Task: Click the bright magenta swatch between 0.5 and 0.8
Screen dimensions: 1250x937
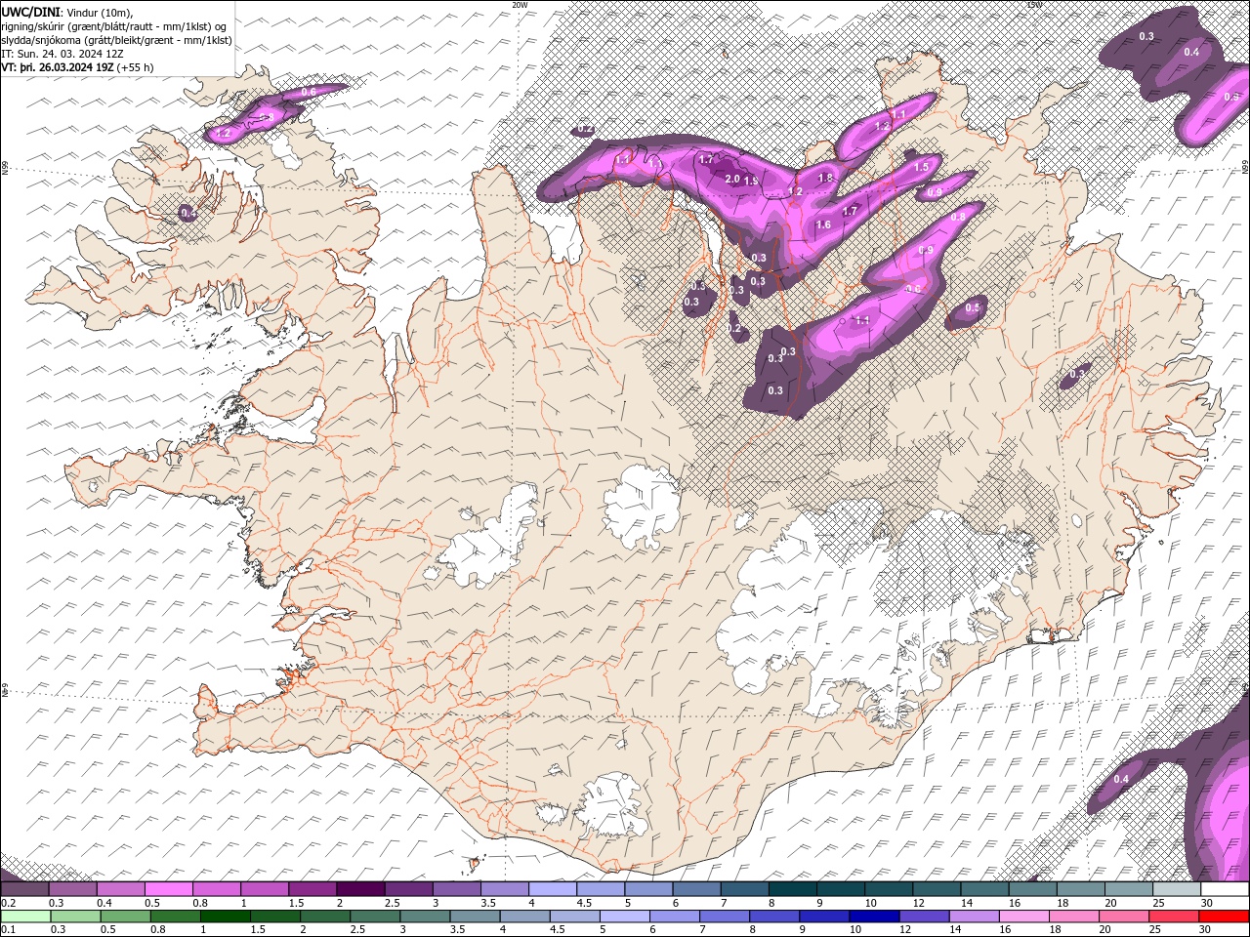Action: click(168, 889)
